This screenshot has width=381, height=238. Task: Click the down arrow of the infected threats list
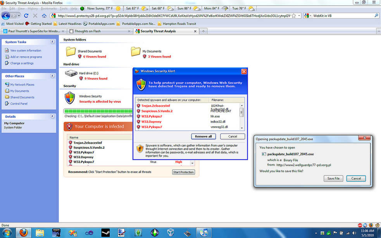tap(192, 163)
